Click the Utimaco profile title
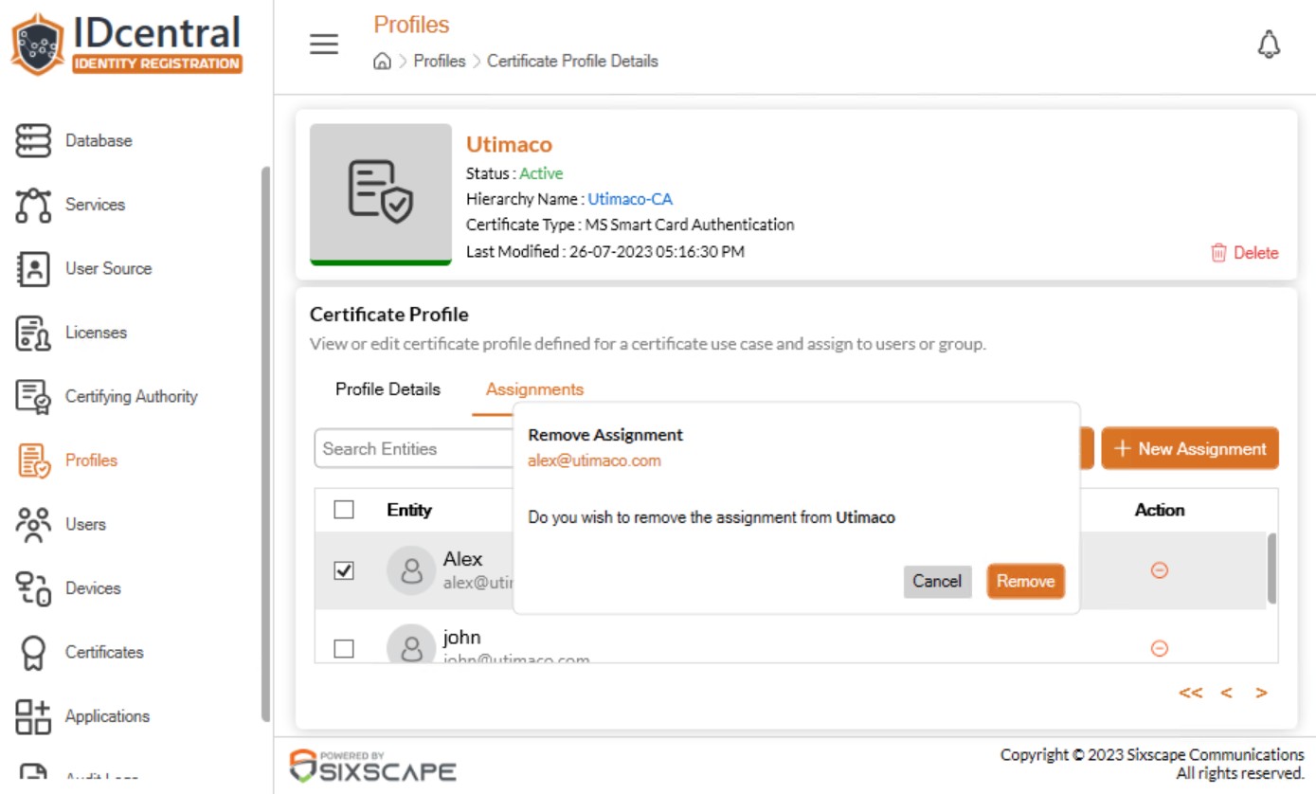 (509, 144)
